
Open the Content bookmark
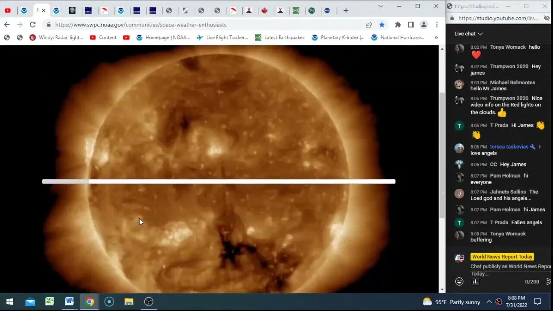click(103, 38)
